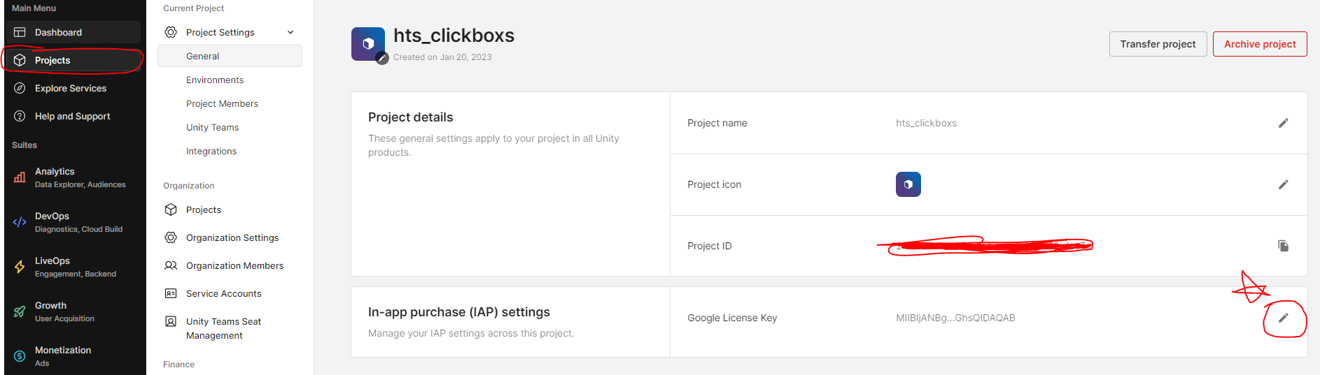Copy the Project ID to clipboard

click(1283, 246)
